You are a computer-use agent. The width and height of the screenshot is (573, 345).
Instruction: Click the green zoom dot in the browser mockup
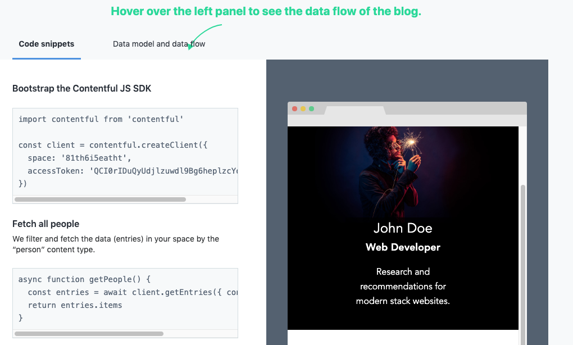[311, 108]
